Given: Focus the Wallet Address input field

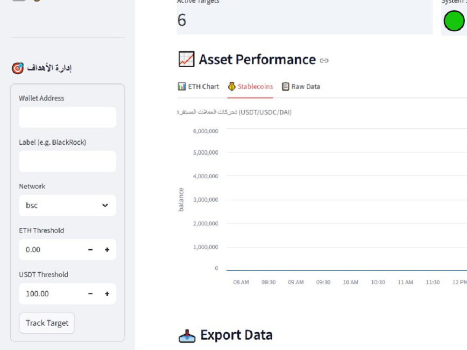Looking at the screenshot, I should pos(67,117).
